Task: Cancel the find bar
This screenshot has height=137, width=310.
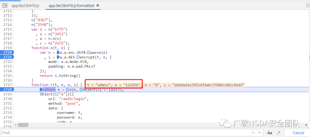Action: pos(298,133)
